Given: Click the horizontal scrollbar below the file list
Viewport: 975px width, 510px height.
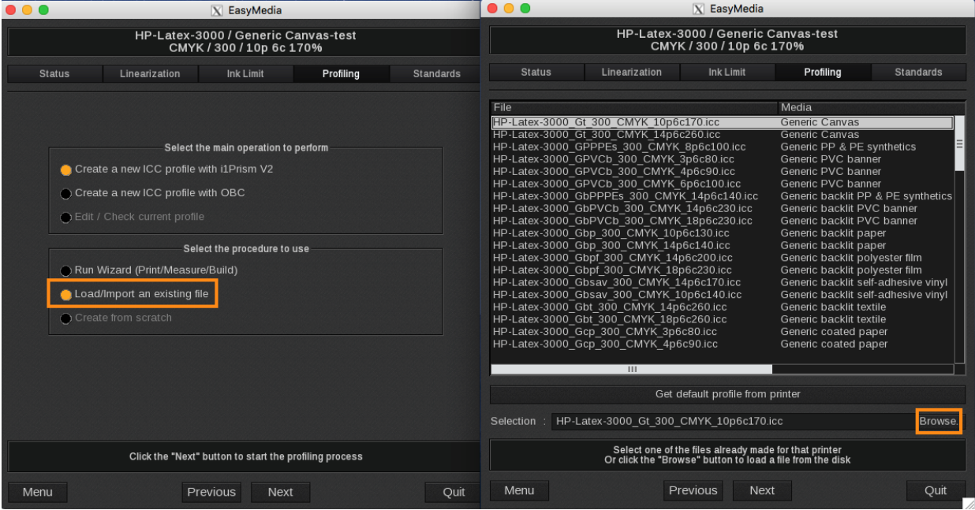Looking at the screenshot, I should [631, 369].
